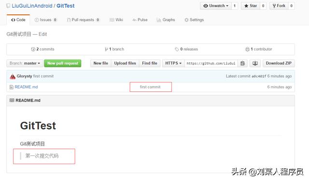Star the repository
Screen dimensions: 309x181
coord(251,6)
